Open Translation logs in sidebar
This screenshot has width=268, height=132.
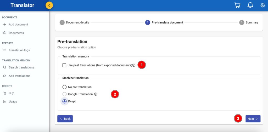[19, 50]
